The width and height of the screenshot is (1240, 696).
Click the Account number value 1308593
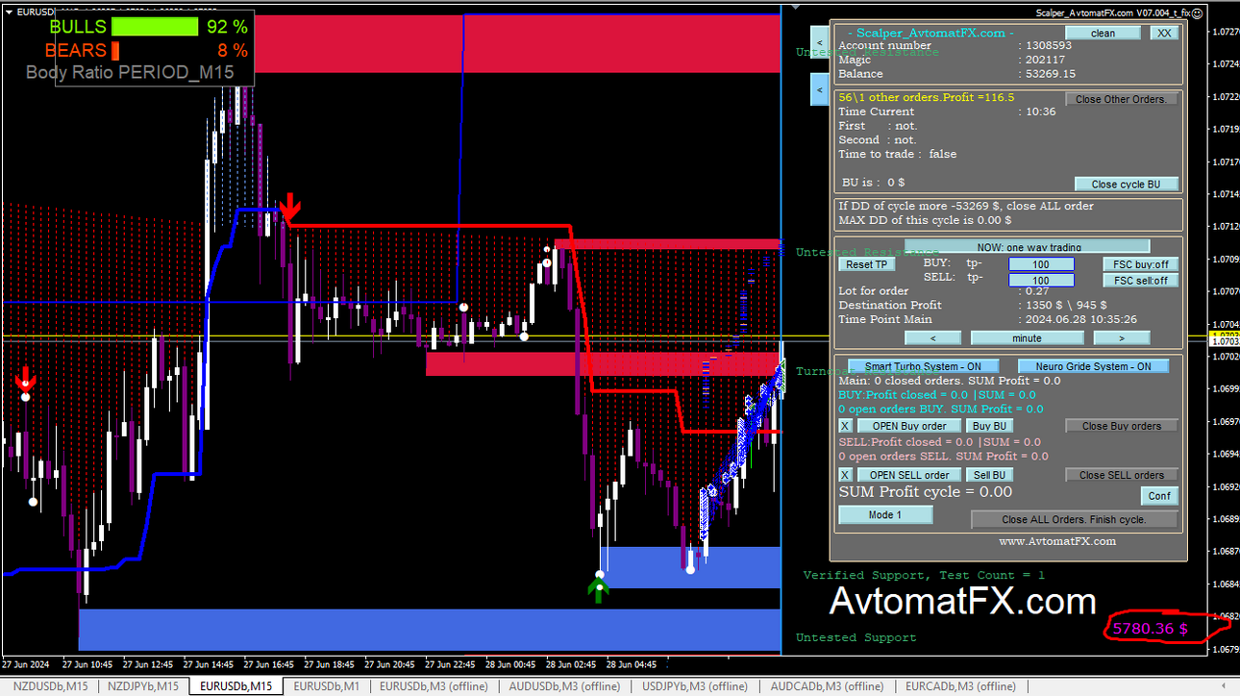tap(1048, 45)
